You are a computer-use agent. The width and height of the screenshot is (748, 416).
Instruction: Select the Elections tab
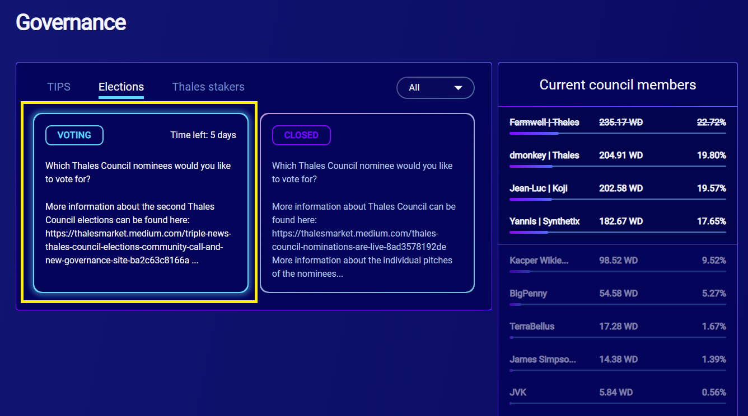coord(121,87)
